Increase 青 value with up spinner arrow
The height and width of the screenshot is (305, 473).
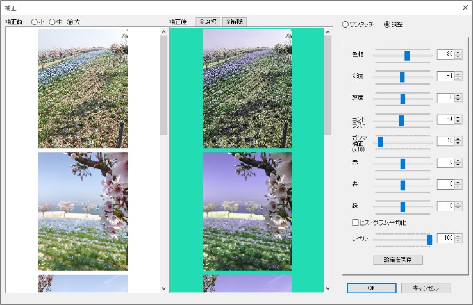click(x=458, y=182)
